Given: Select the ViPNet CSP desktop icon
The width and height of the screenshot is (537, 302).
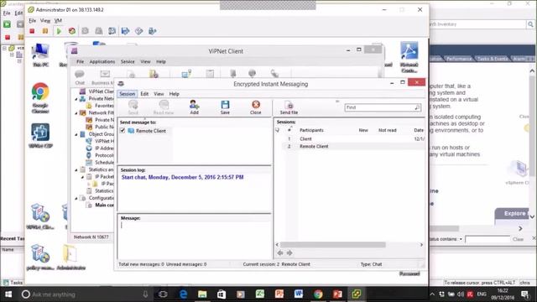Looking at the screenshot, I should (x=40, y=136).
